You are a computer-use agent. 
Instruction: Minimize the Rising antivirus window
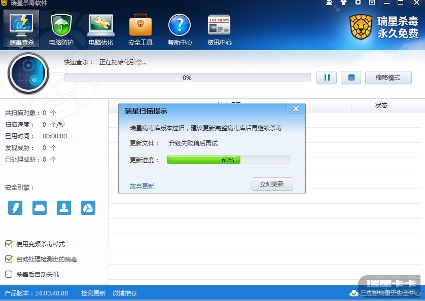pyautogui.click(x=386, y=3)
